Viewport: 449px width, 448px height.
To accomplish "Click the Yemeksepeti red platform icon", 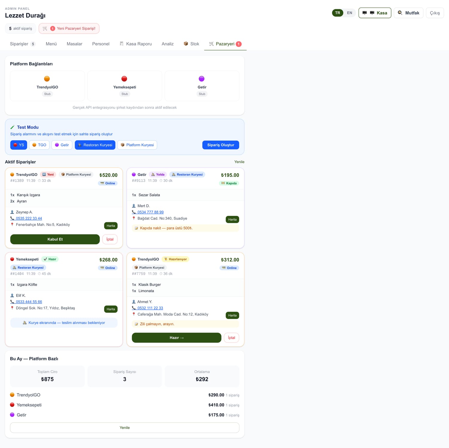I will [x=124, y=79].
